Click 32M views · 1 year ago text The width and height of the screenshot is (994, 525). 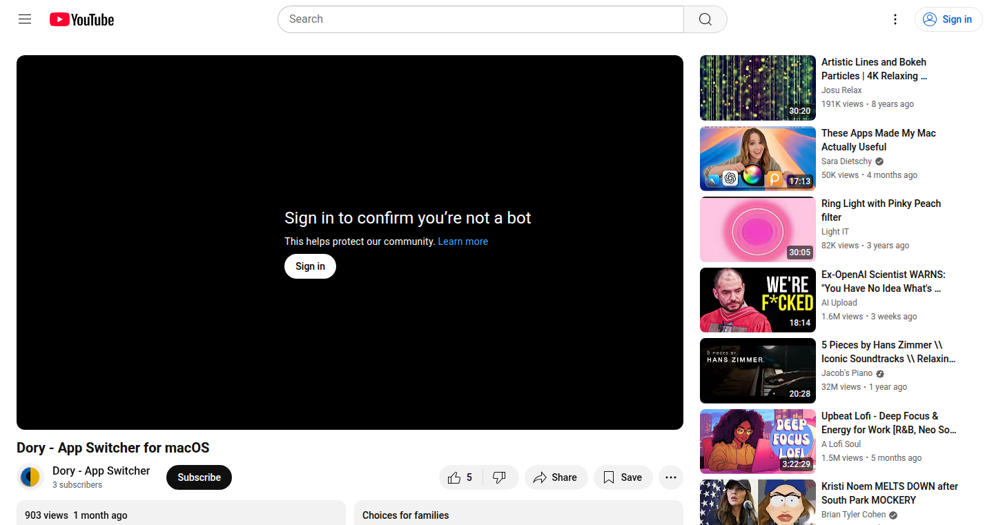tap(864, 387)
